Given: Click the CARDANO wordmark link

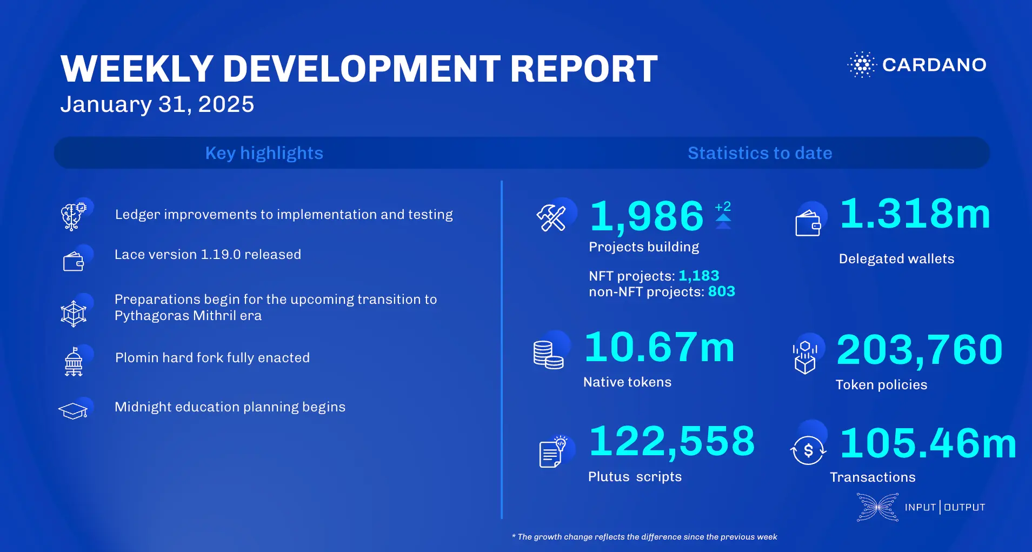Looking at the screenshot, I should tap(935, 65).
